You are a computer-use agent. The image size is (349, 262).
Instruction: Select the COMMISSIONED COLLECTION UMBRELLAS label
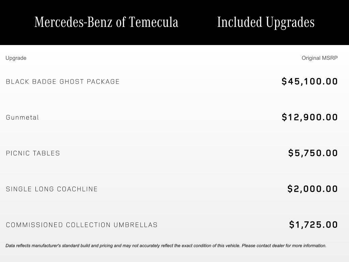(82, 225)
